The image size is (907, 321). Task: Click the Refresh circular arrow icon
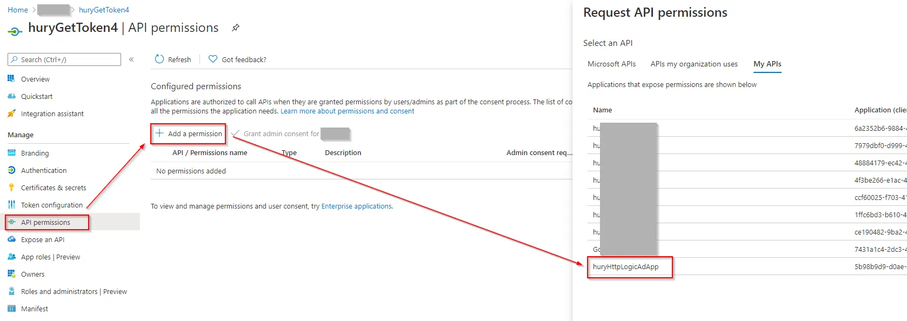click(159, 59)
